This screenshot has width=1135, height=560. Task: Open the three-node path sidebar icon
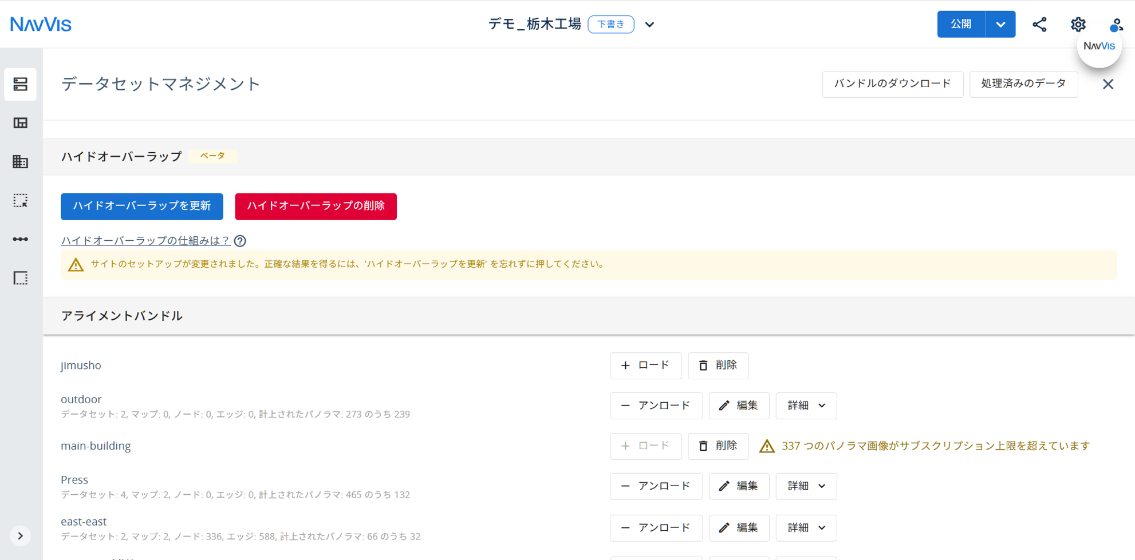click(x=21, y=239)
